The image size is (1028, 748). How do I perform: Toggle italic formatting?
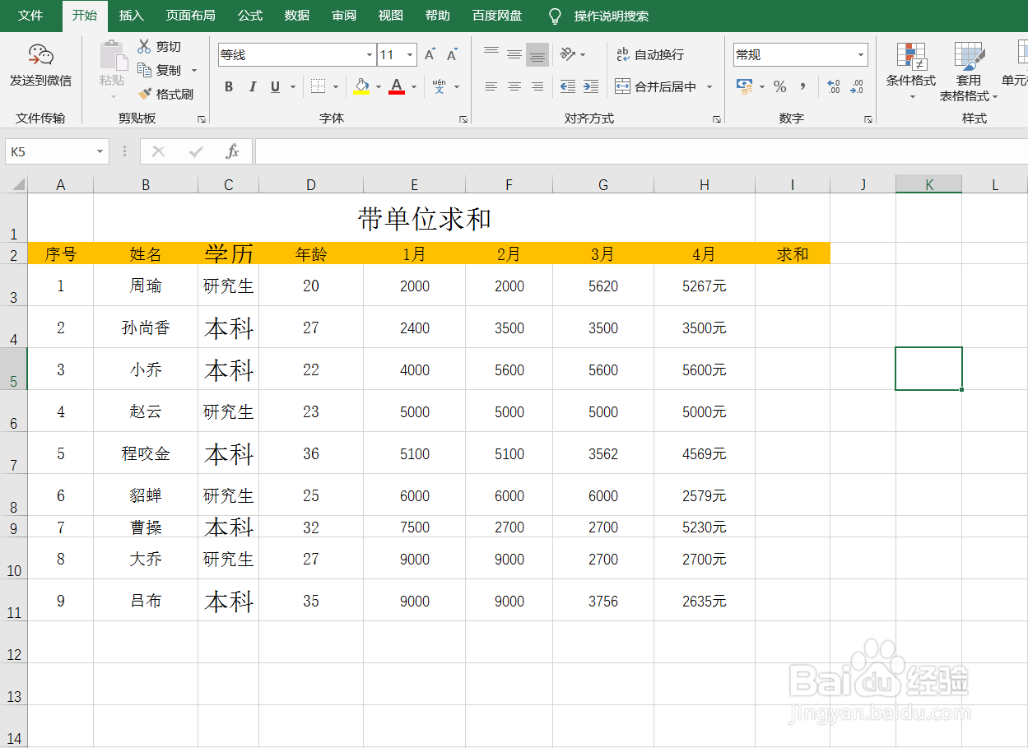252,86
